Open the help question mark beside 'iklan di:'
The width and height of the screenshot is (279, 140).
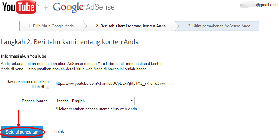coord(47,87)
